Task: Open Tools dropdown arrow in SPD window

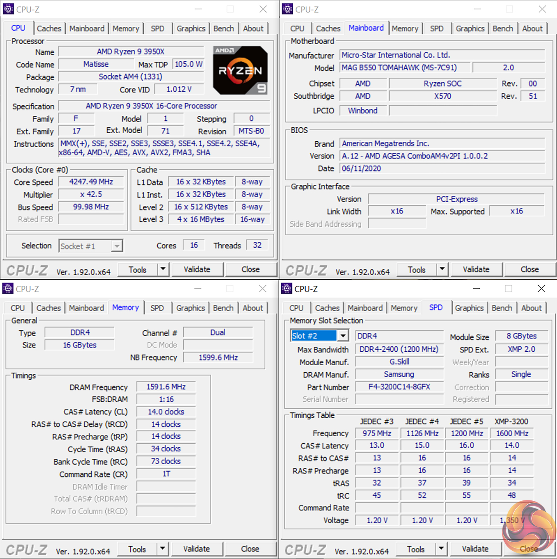Action: pos(441,549)
